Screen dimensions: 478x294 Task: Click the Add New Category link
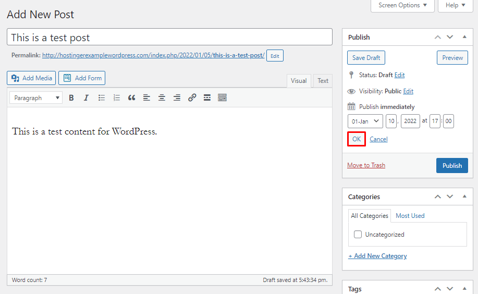(377, 256)
